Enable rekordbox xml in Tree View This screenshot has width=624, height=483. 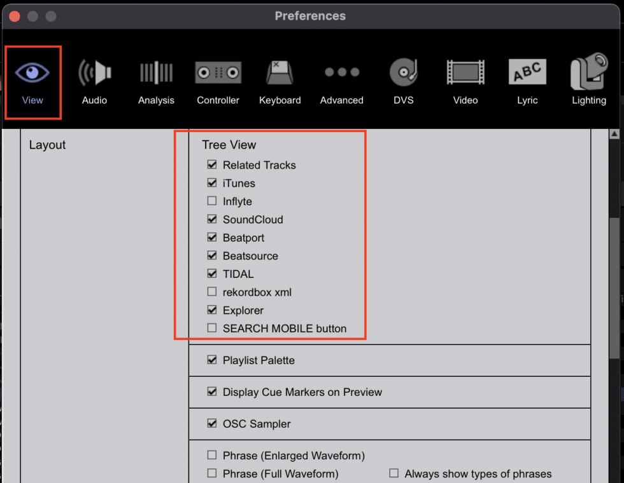pyautogui.click(x=213, y=292)
